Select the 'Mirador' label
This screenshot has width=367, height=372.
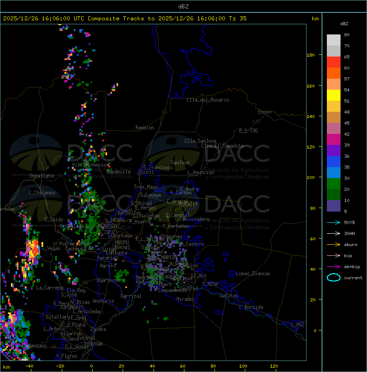tap(186, 299)
